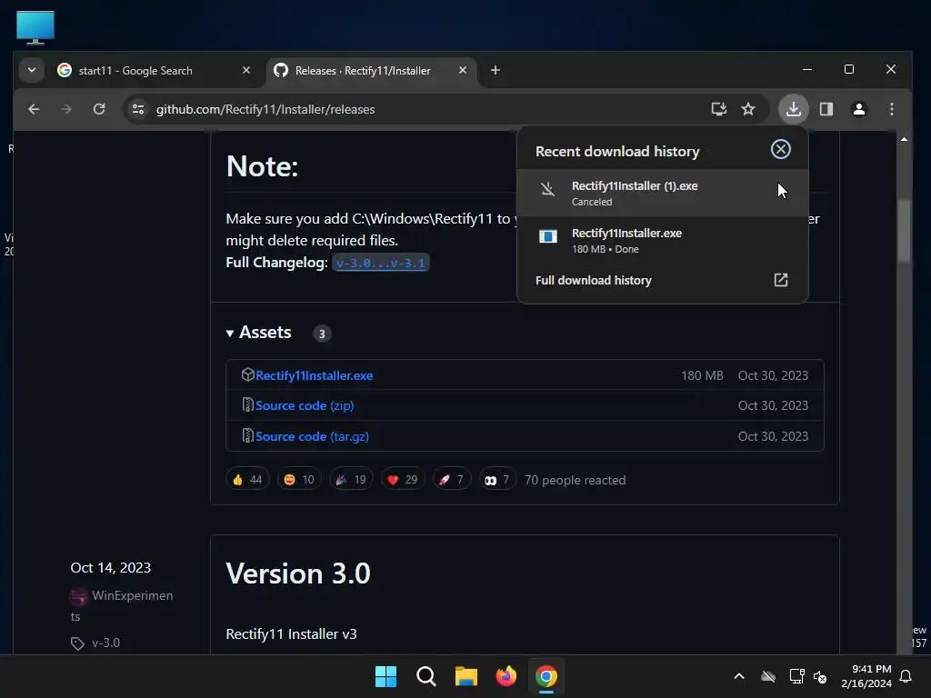Open the Chrome side panel
This screenshot has height=698, width=931.
pyautogui.click(x=826, y=109)
